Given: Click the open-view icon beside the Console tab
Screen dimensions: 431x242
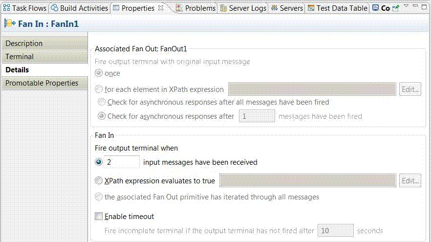Looking at the screenshot, I should [x=395, y=8].
